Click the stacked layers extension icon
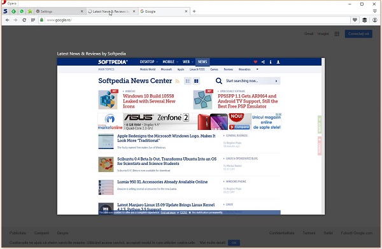This screenshot has height=249, width=382. (x=364, y=20)
